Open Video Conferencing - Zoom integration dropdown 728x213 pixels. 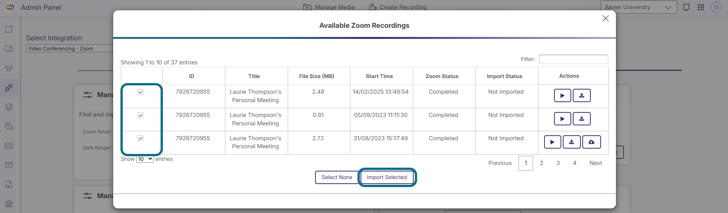click(70, 48)
